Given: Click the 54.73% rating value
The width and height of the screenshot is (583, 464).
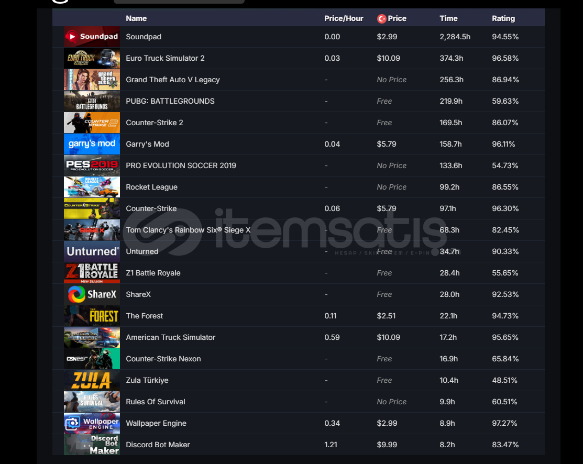Looking at the screenshot, I should pos(505,165).
